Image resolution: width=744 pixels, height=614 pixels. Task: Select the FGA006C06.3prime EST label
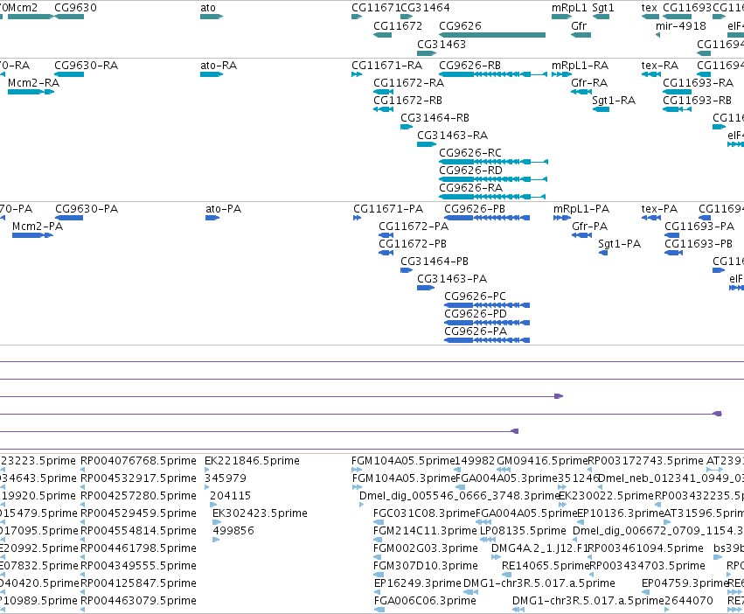[425, 601]
